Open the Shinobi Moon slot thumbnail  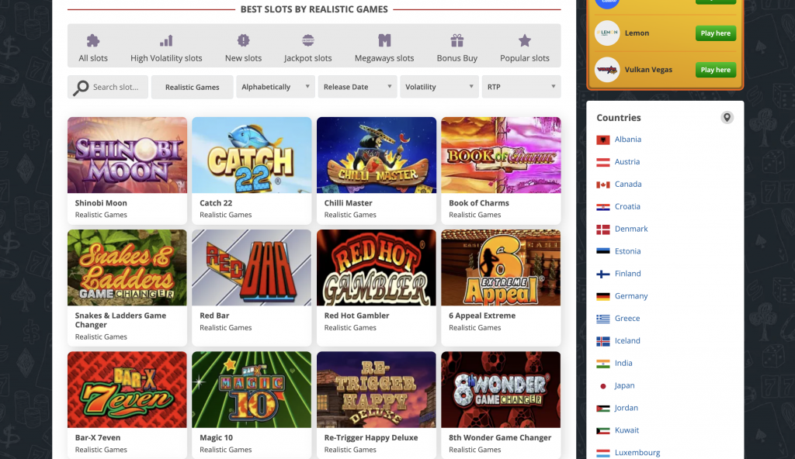127,155
